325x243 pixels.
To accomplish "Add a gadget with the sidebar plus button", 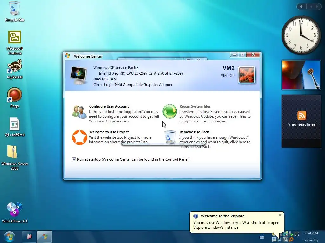I will pyautogui.click(x=301, y=7).
